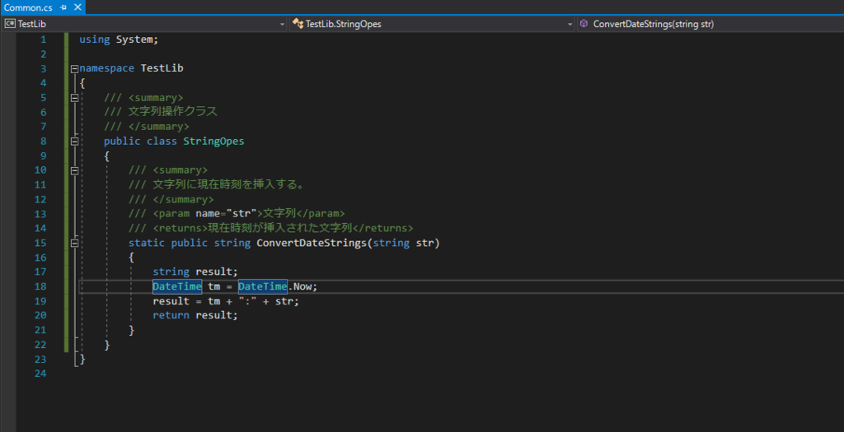Click the closing summary tag on line 12
The height and width of the screenshot is (432, 844).
pos(183,199)
